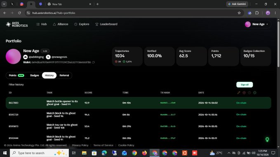Image resolution: width=280 pixels, height=157 pixels.
Task: Open the tx hash of row 8595873
Action: 168,127
